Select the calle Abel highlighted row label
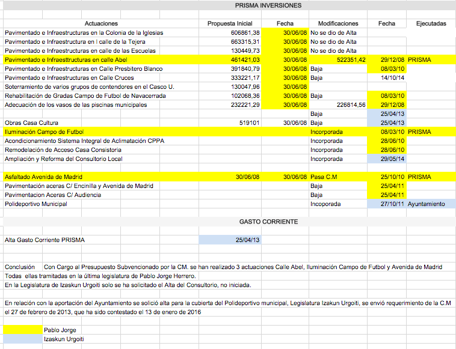This screenshot has width=456, height=349. [101, 60]
